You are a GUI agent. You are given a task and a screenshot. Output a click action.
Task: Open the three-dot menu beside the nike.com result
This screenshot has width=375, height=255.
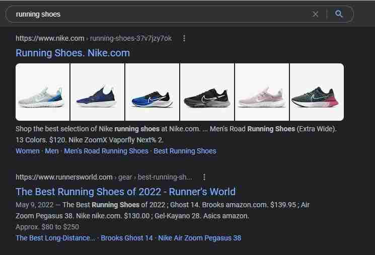[x=184, y=39]
